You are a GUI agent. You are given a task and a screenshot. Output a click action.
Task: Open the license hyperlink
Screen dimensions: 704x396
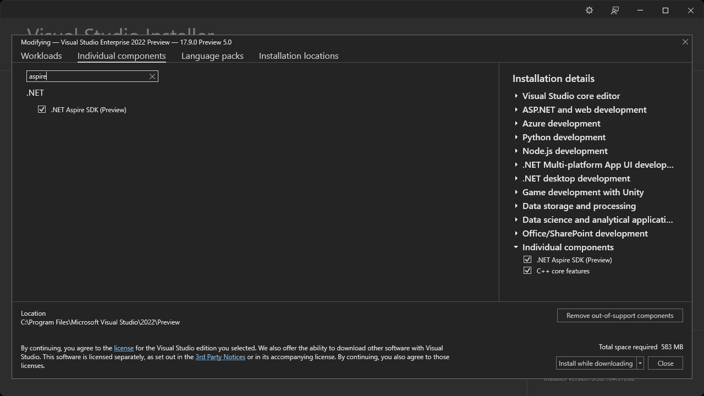point(124,348)
